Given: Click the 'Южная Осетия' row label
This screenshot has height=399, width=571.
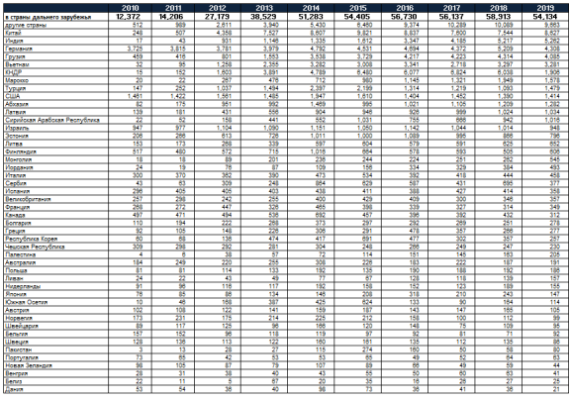Looking at the screenshot, I should tap(26, 302).
